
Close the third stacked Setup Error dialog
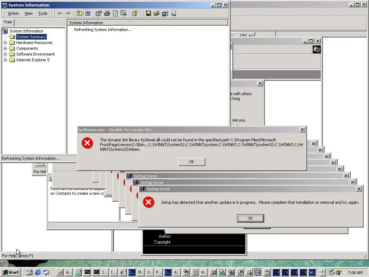coord(346,176)
